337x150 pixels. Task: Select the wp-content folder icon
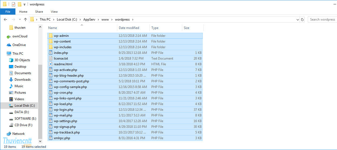(x=51, y=41)
